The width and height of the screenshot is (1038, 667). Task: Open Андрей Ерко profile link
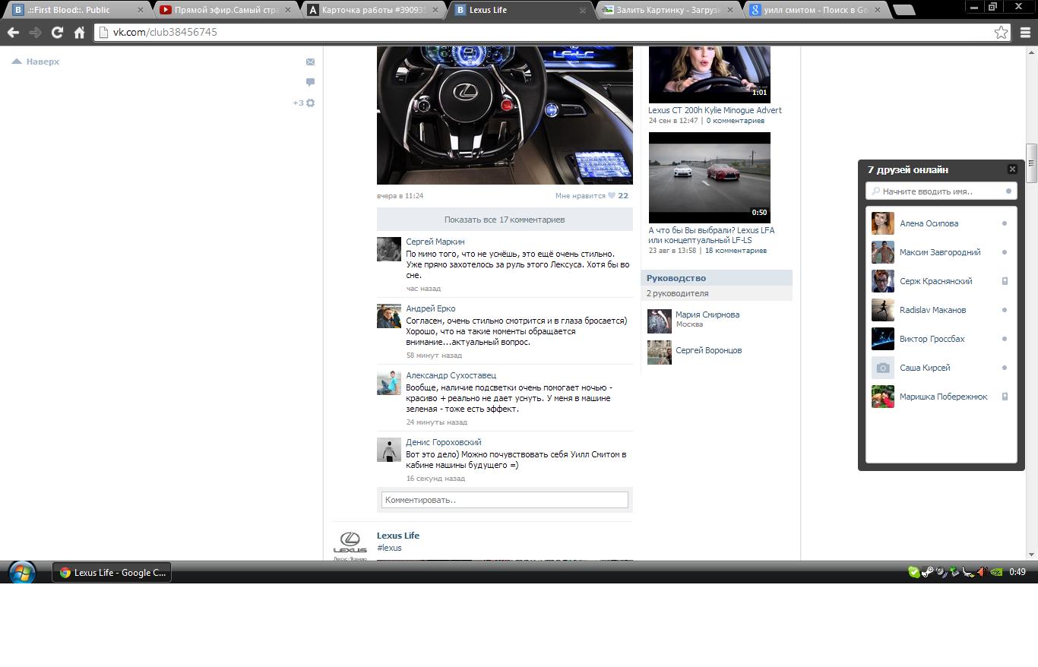pyautogui.click(x=431, y=308)
